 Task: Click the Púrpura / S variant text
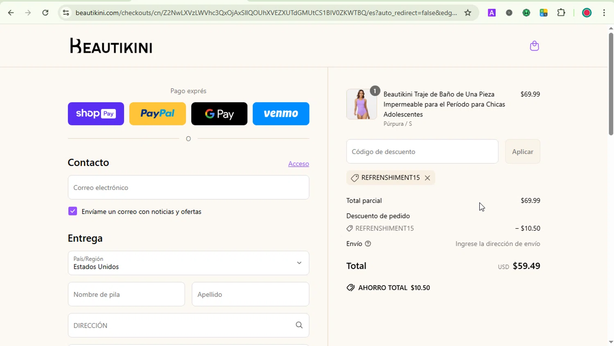point(397,124)
